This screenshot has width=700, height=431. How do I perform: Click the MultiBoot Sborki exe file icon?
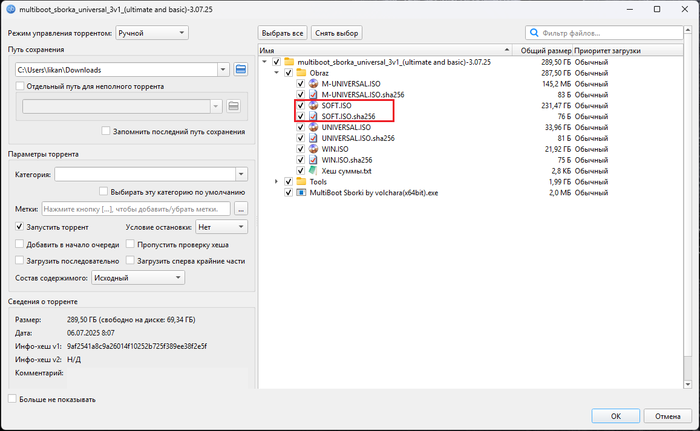pyautogui.click(x=301, y=193)
